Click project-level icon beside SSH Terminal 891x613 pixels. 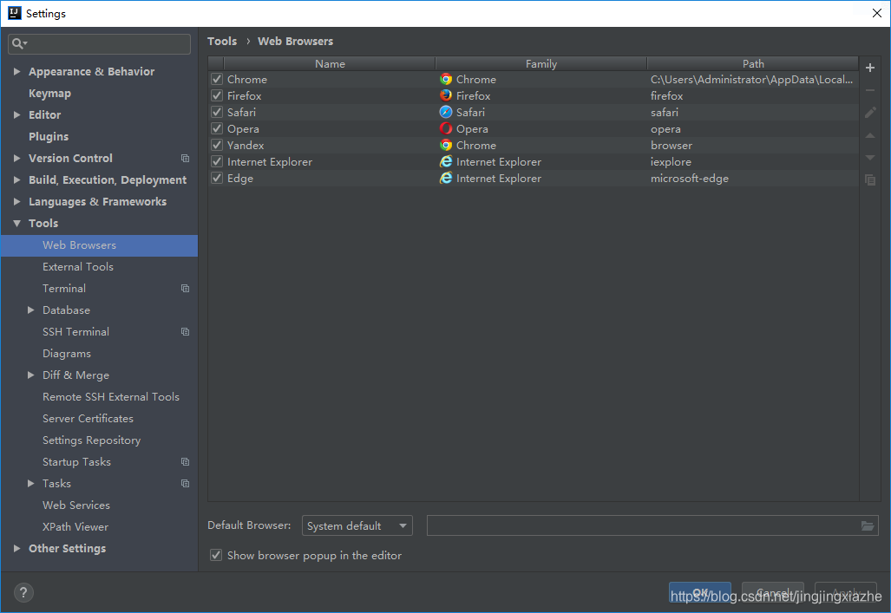(x=186, y=332)
